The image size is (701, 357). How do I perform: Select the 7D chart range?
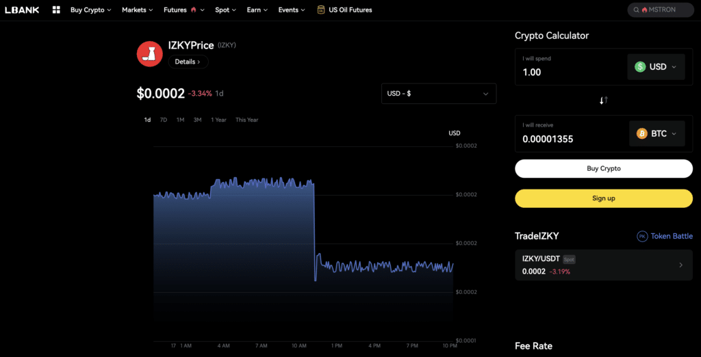click(x=164, y=120)
